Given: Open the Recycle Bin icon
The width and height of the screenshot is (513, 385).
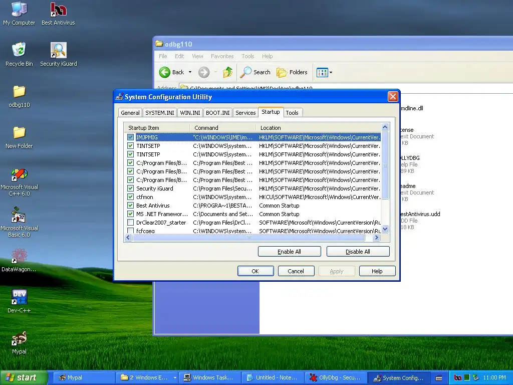Looking at the screenshot, I should [x=19, y=54].
